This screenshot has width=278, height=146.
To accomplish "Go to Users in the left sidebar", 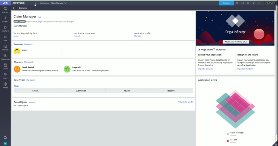I will (5, 76).
